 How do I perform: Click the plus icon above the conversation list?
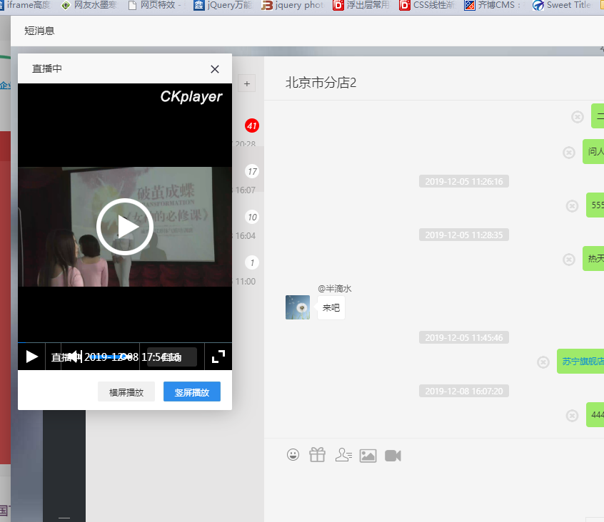247,83
